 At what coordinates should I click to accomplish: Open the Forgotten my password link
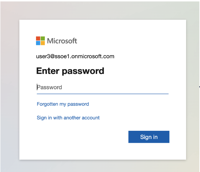(63, 104)
